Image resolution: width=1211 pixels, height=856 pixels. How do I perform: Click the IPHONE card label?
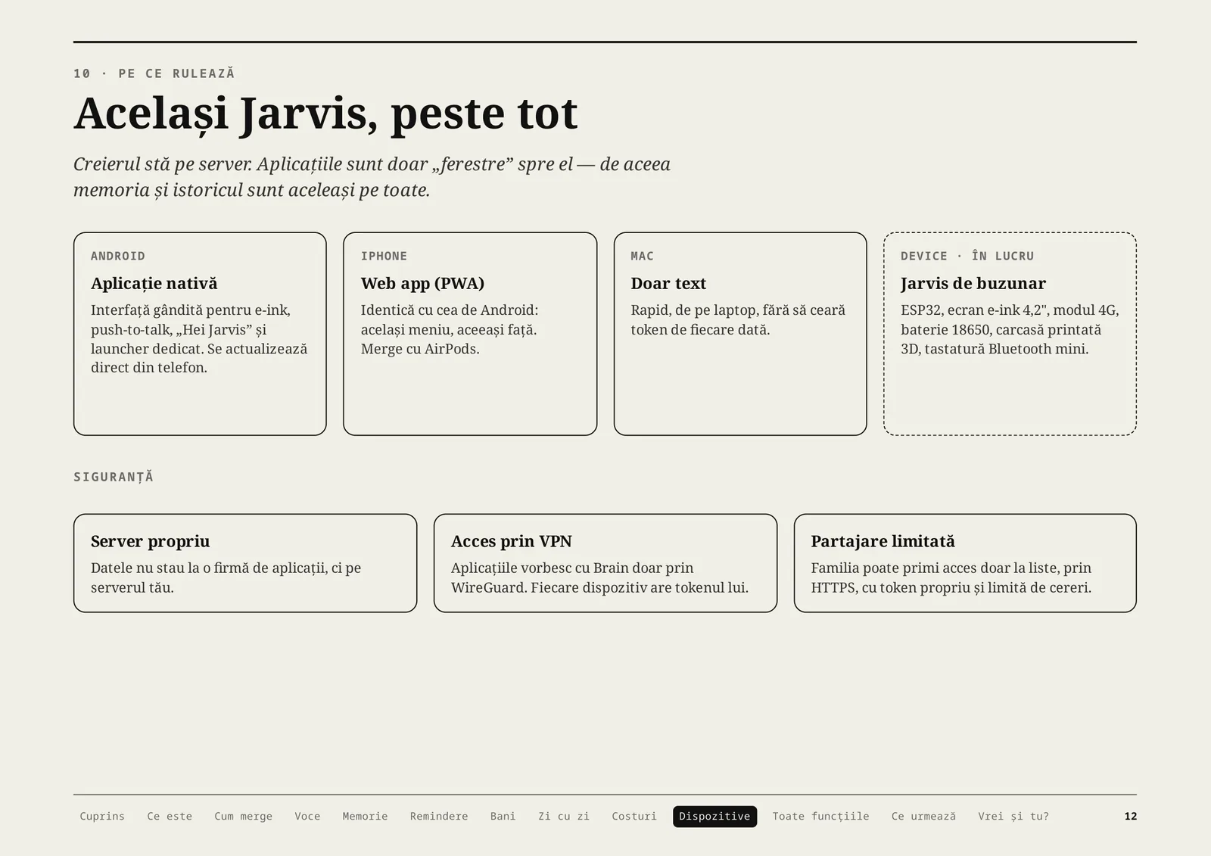[384, 256]
